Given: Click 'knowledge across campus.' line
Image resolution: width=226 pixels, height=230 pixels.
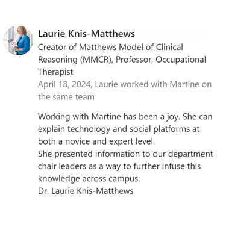Looking at the screenshot, I should point(89,179).
